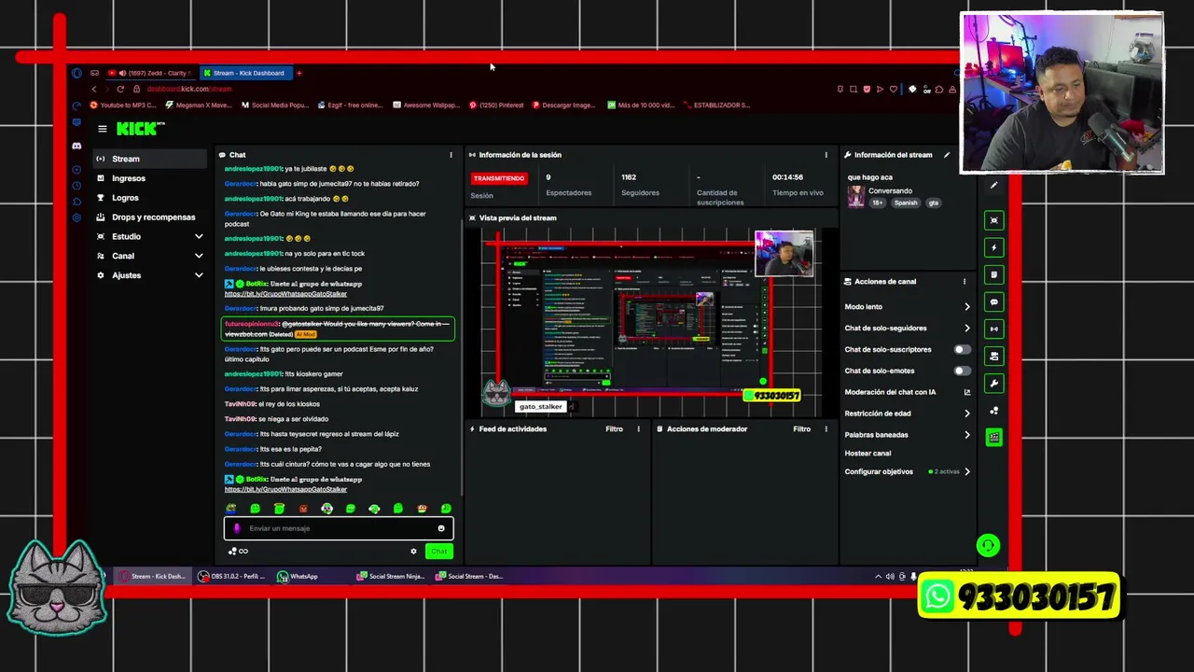Select Stream in the sidebar
The image size is (1194, 672).
pos(149,159)
